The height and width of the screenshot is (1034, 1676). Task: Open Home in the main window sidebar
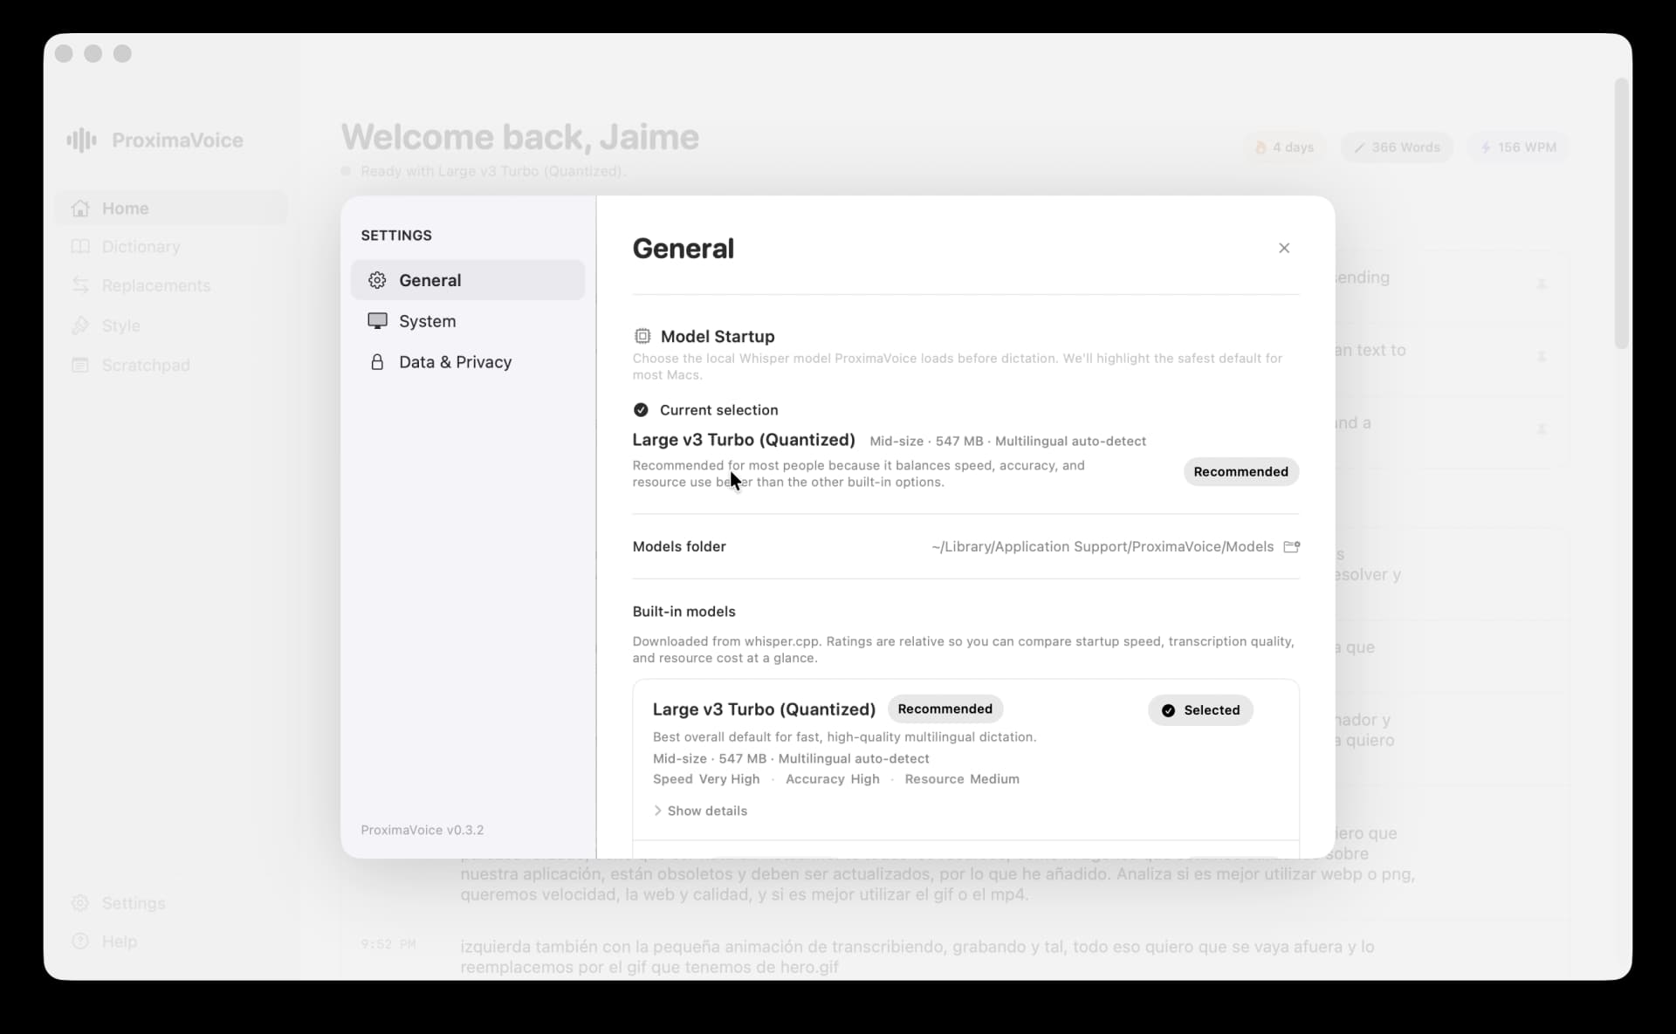171,209
